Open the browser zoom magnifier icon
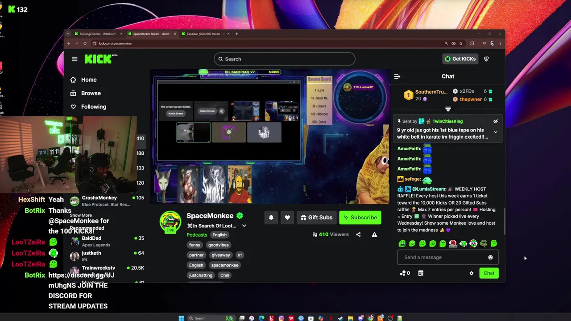 click(446, 43)
